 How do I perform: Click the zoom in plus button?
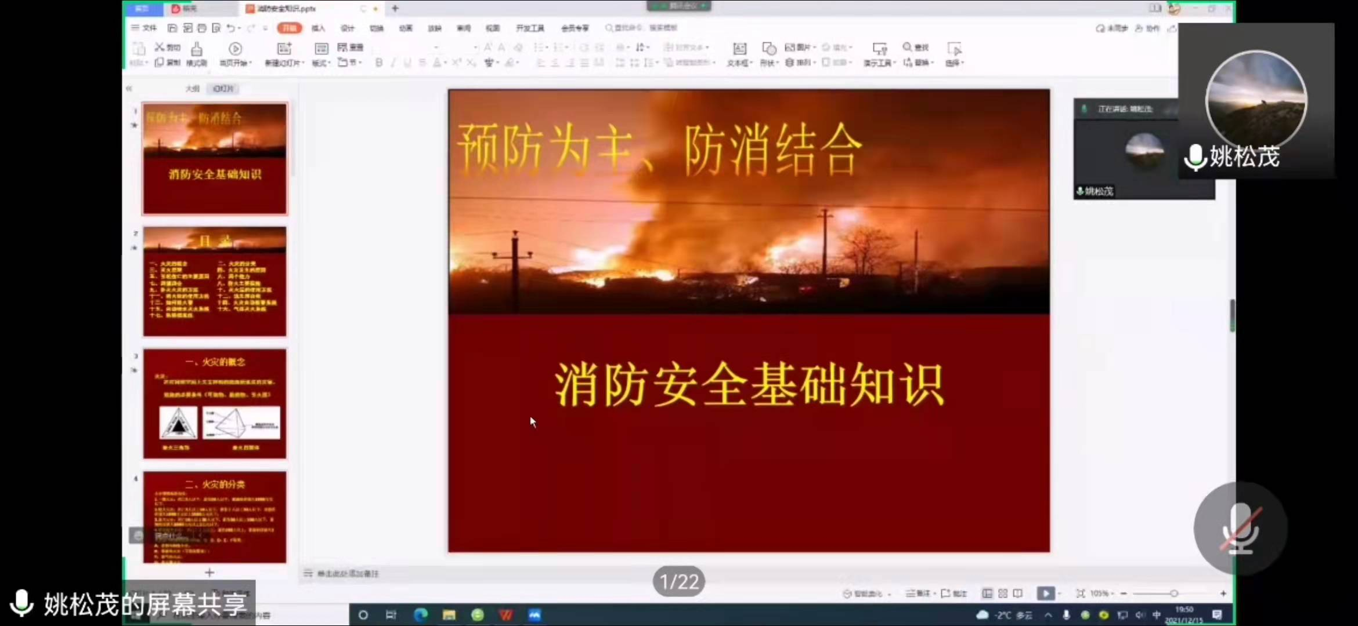1223,593
